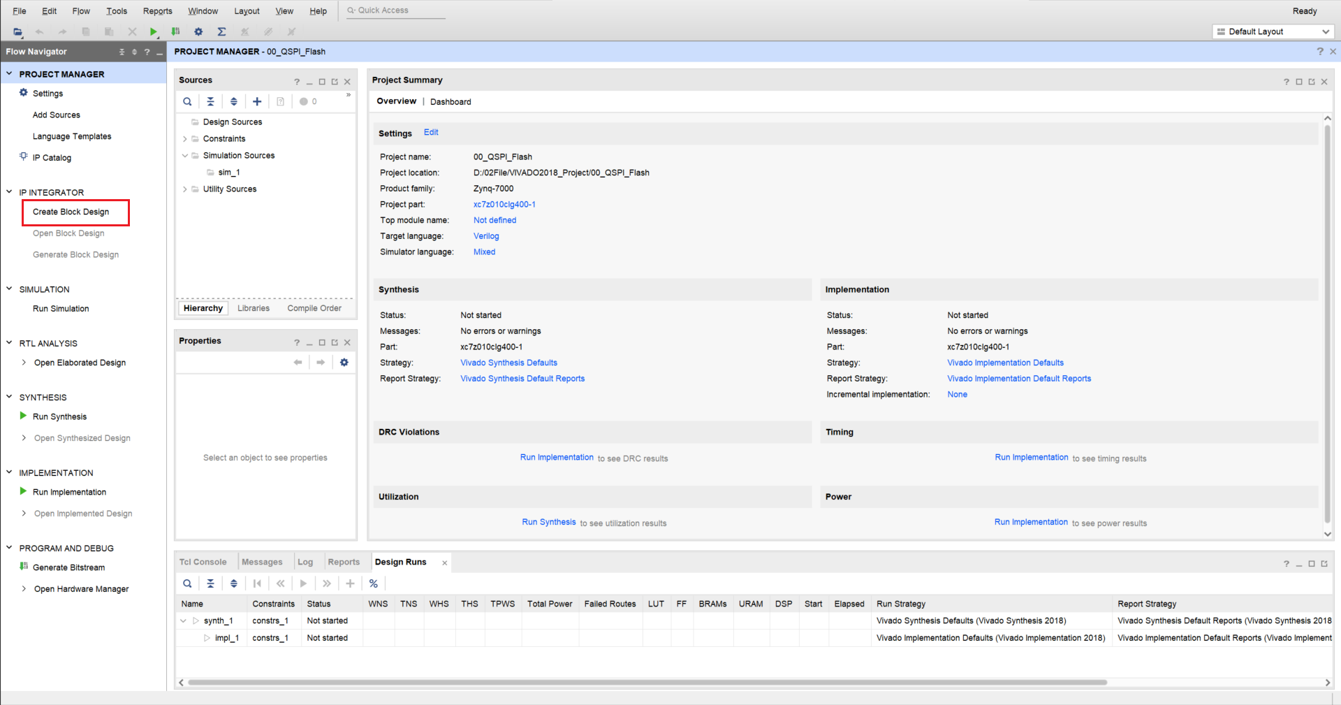
Task: Close the Design Runs tab
Action: pos(444,562)
